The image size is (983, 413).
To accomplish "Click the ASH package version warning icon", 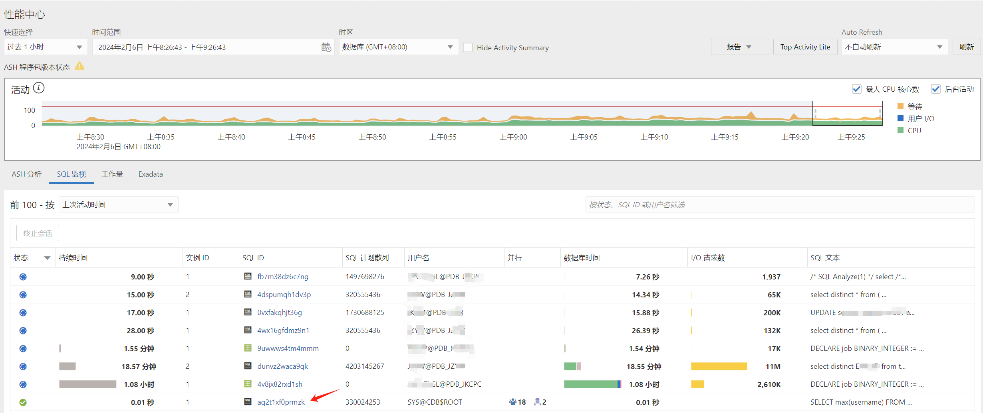I will point(79,66).
